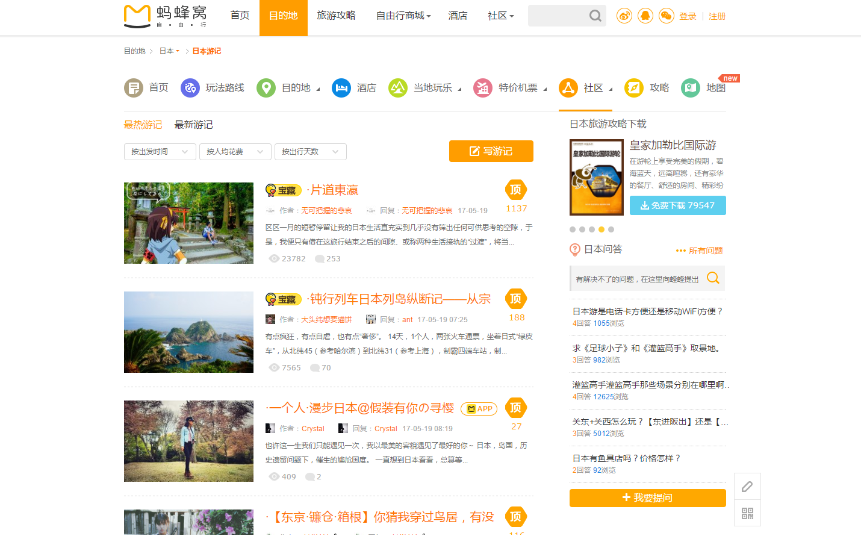Click the search magnifier icon in header
This screenshot has width=861, height=536.
pyautogui.click(x=595, y=16)
